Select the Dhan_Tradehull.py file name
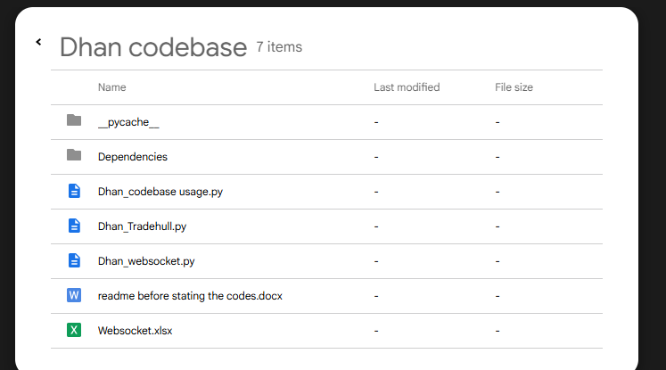 tap(142, 226)
